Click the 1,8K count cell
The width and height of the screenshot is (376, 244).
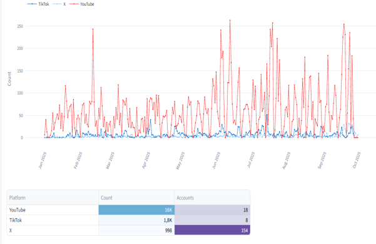click(x=136, y=220)
